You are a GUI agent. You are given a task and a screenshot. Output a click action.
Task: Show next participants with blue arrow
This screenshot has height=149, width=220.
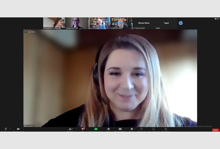point(181,23)
